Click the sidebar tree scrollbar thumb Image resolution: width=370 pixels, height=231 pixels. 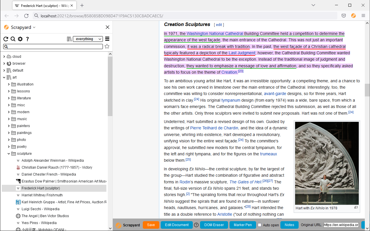(110, 86)
